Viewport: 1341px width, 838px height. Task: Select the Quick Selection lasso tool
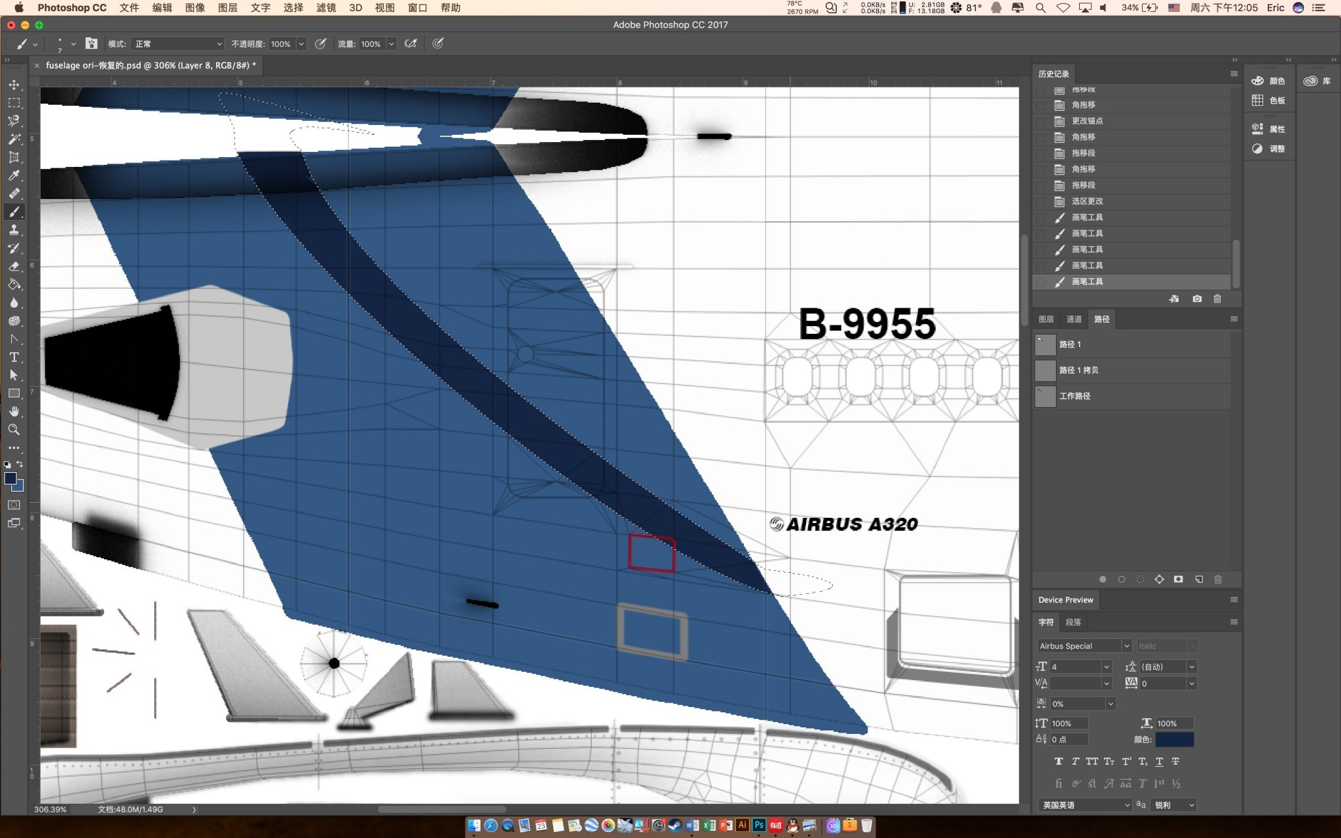point(14,121)
